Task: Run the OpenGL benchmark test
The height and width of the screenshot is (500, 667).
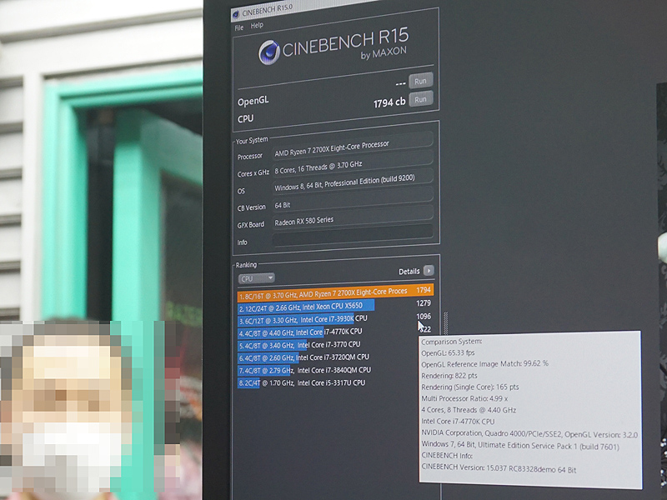Action: (421, 81)
